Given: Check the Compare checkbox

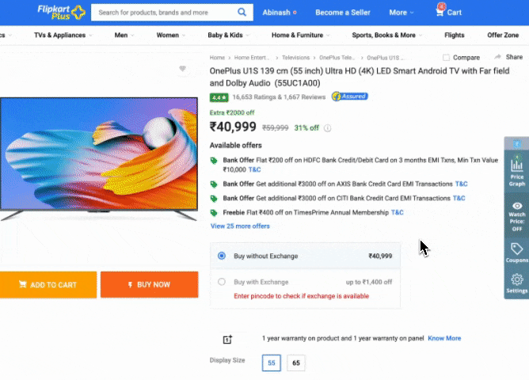Looking at the screenshot, I should [x=447, y=58].
